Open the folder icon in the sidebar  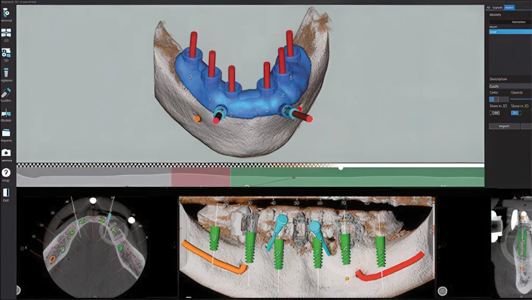6,133
